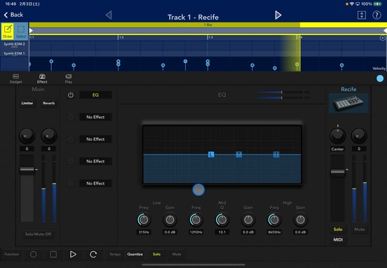Click the 315Hz low frequency value

click(x=144, y=232)
